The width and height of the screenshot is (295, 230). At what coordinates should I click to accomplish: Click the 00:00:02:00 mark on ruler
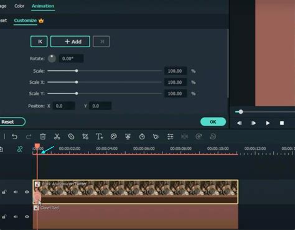pos(70,149)
